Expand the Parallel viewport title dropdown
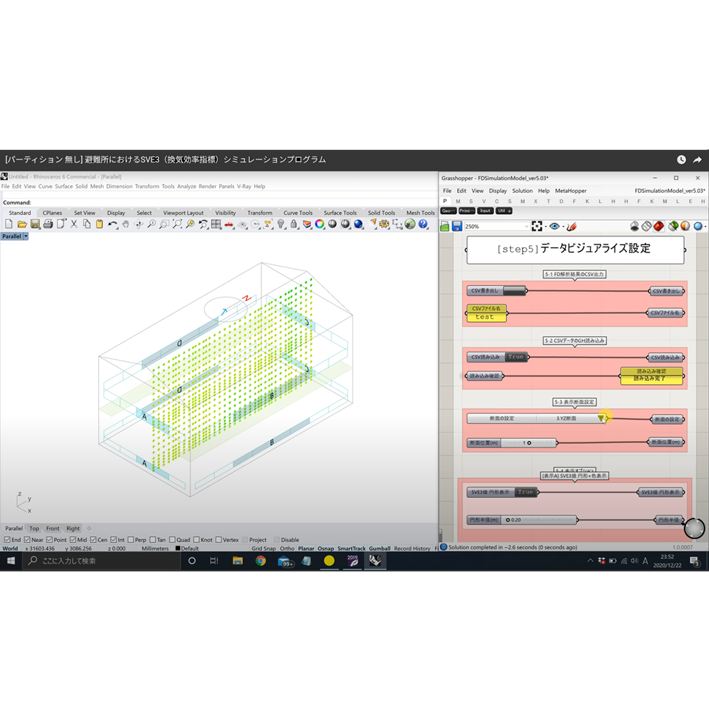 coord(26,236)
